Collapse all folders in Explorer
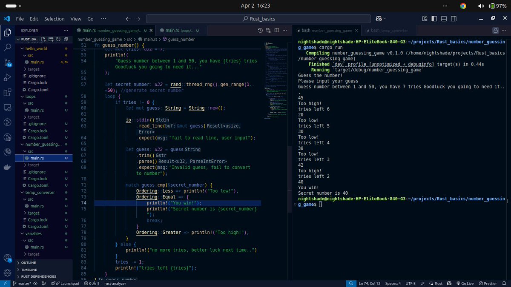The image size is (511, 287). point(66,39)
